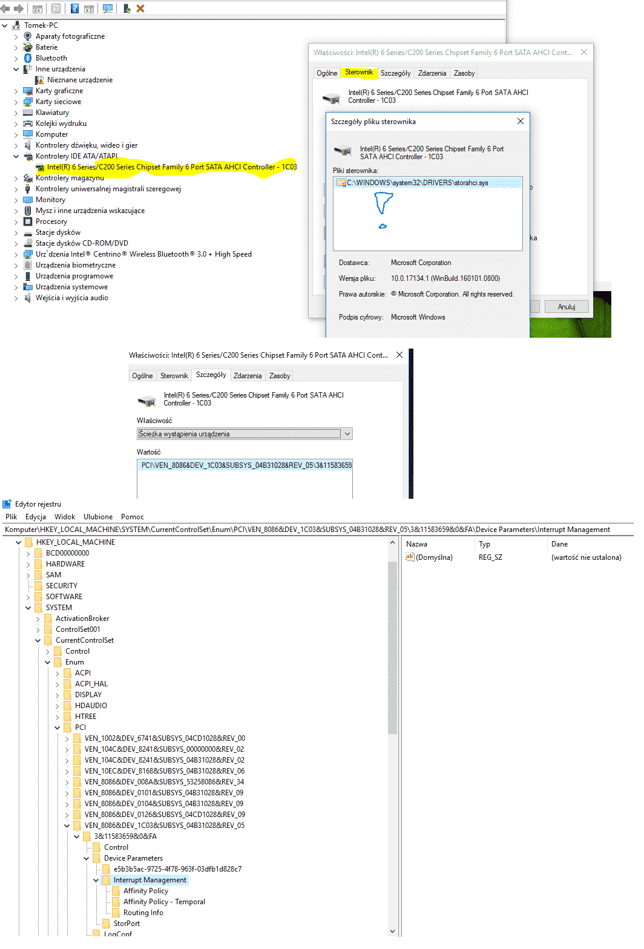Open the Sterownik tab in upper properties window

point(359,73)
